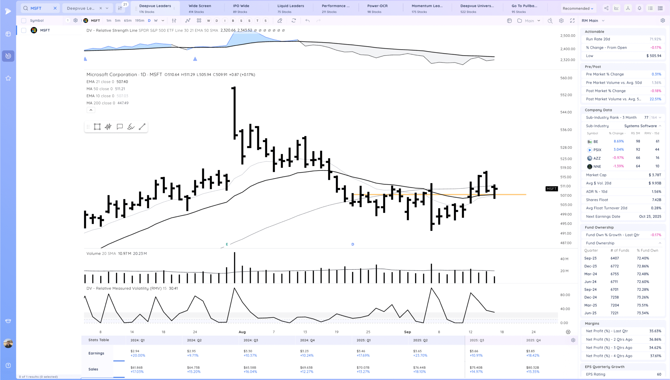Expand the RM Main panel dropdown
The image size is (670, 380).
tap(603, 21)
